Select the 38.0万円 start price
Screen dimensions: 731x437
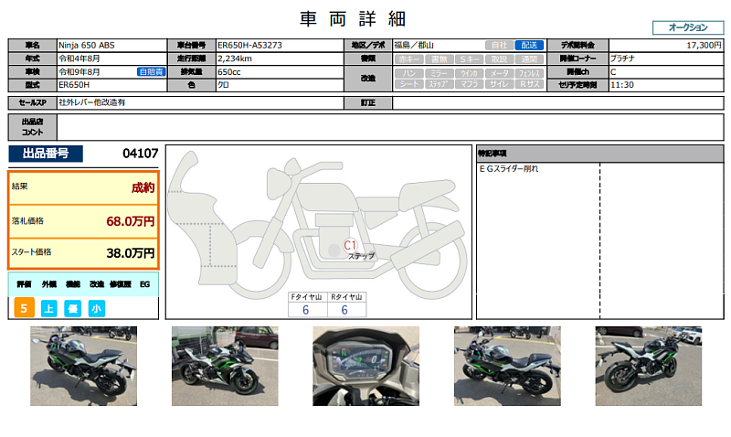tap(131, 253)
